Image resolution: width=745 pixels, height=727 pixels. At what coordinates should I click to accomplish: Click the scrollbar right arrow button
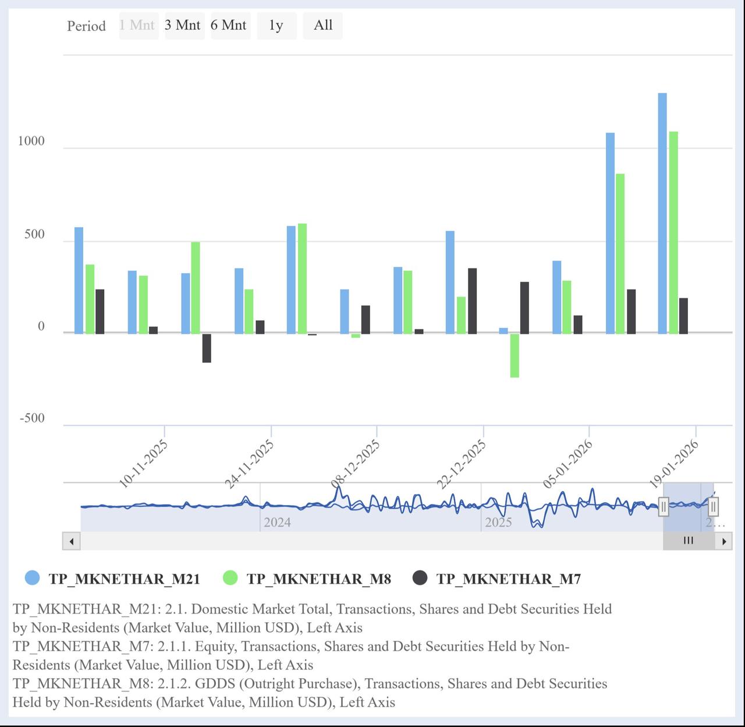point(724,541)
